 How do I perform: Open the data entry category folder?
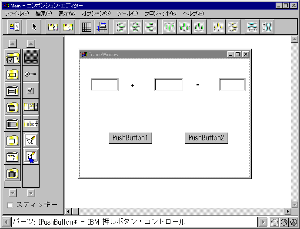click(x=13, y=74)
